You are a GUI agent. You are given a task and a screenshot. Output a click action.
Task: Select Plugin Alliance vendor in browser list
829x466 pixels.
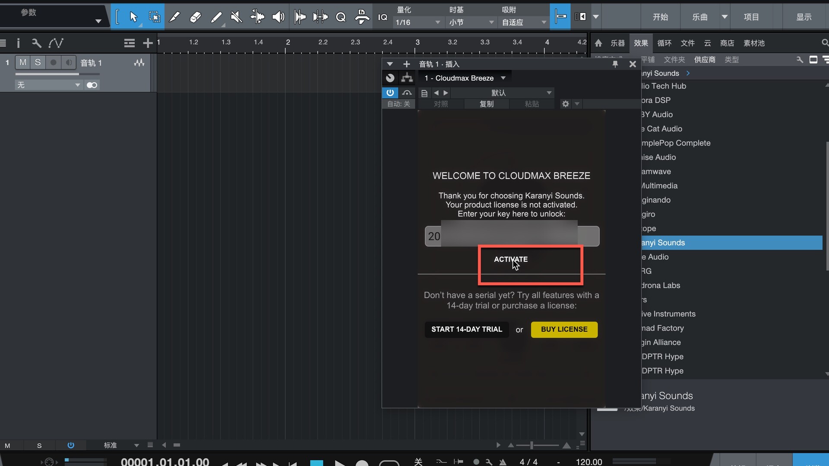[661, 342]
